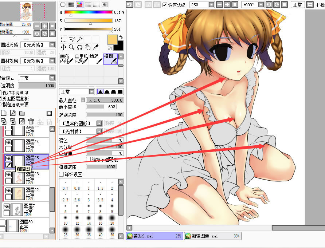325x248 pixels.
Task: Select the 模糊 blur brush
Action: coord(110,59)
